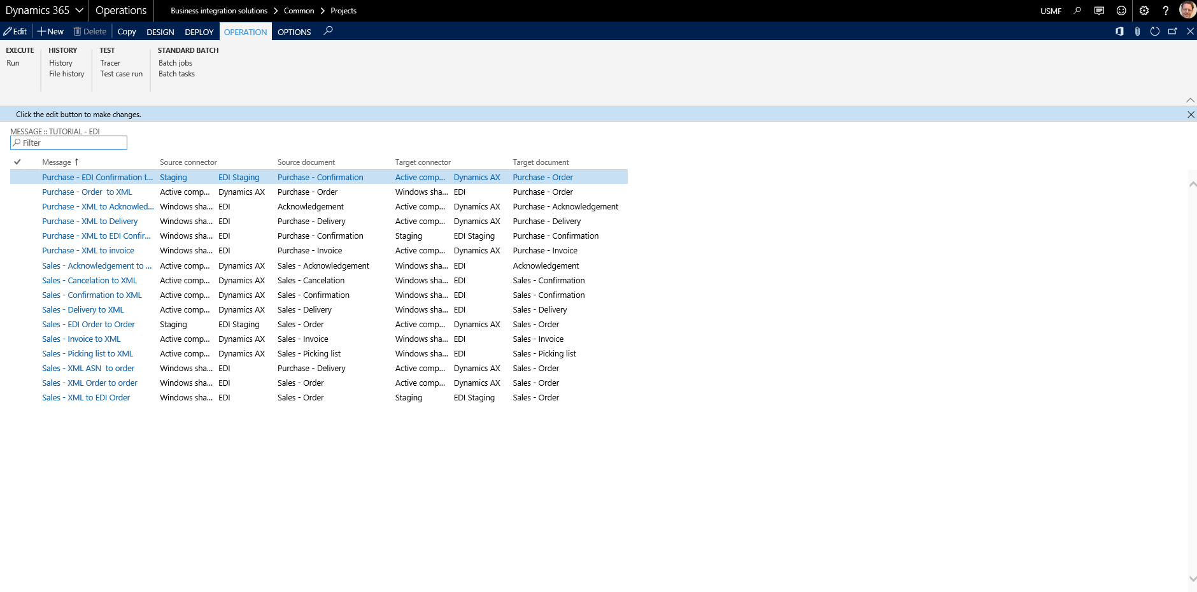Click the user profile picture
The width and height of the screenshot is (1197, 592).
click(x=1187, y=10)
